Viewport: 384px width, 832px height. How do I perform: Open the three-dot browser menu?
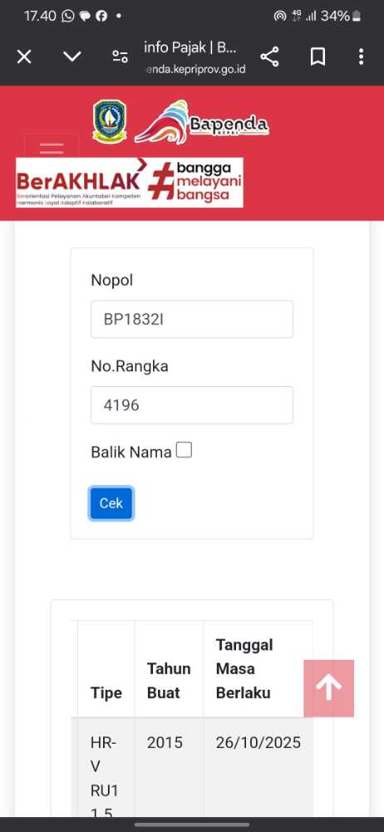361,57
